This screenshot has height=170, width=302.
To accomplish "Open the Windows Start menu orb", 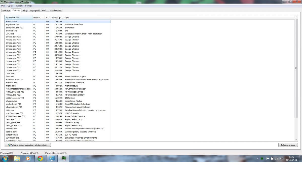I will point(5,159).
